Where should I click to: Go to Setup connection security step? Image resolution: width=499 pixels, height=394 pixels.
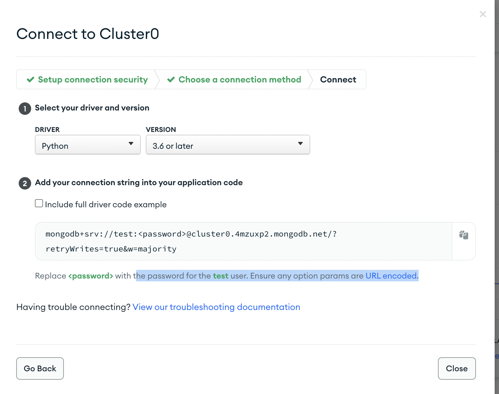pos(93,80)
